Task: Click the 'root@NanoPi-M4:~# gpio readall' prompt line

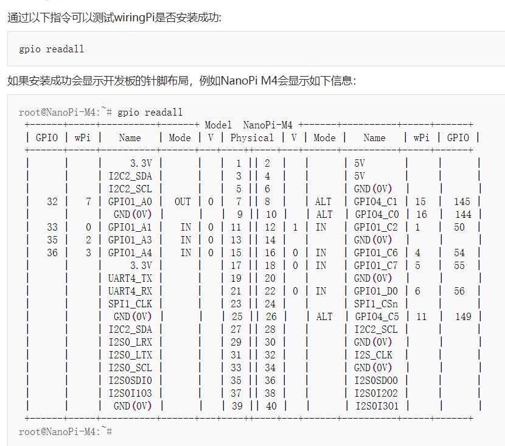Action: (100, 112)
